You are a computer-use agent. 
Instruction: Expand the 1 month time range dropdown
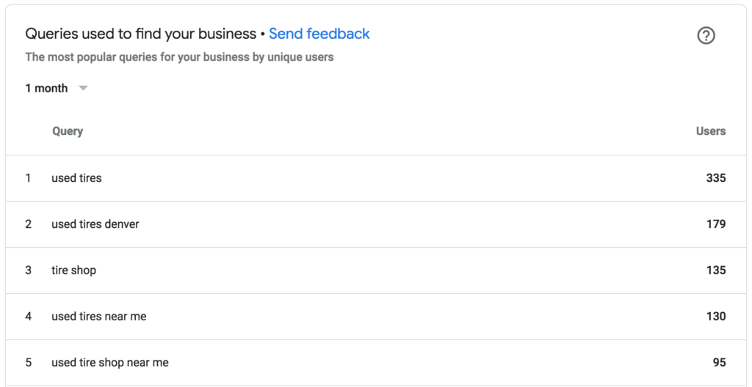click(57, 88)
